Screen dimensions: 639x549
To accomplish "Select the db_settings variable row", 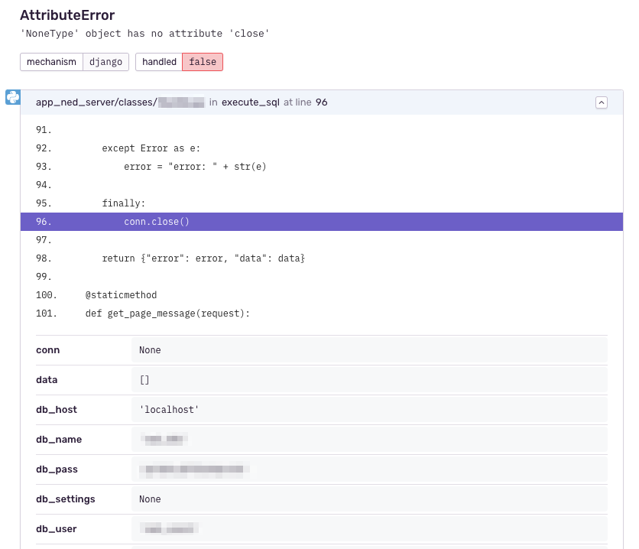I will (66, 499).
